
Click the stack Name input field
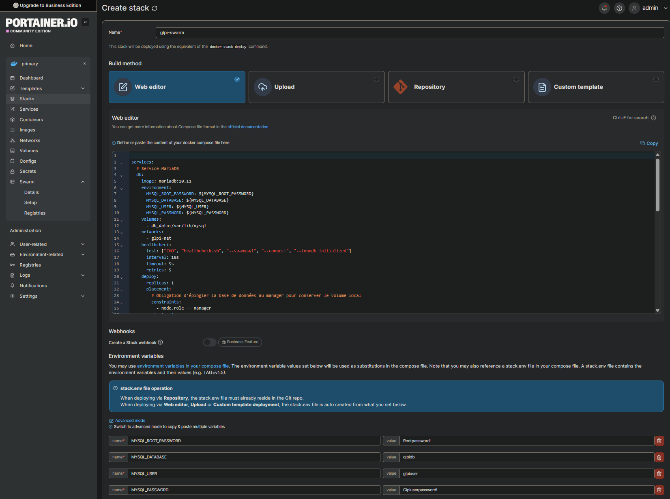(x=409, y=33)
